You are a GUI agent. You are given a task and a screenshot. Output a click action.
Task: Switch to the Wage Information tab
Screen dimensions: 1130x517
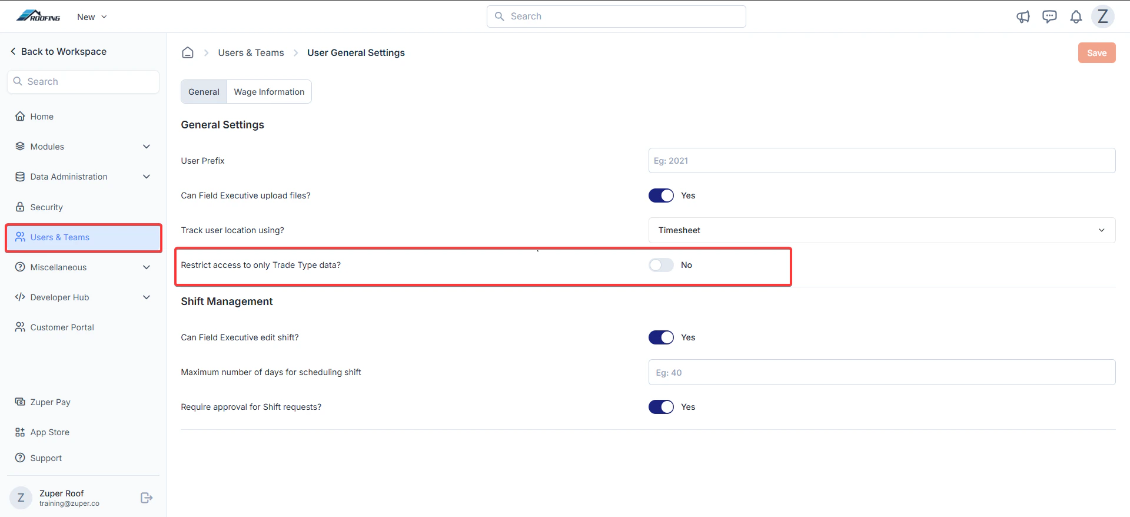pyautogui.click(x=269, y=92)
